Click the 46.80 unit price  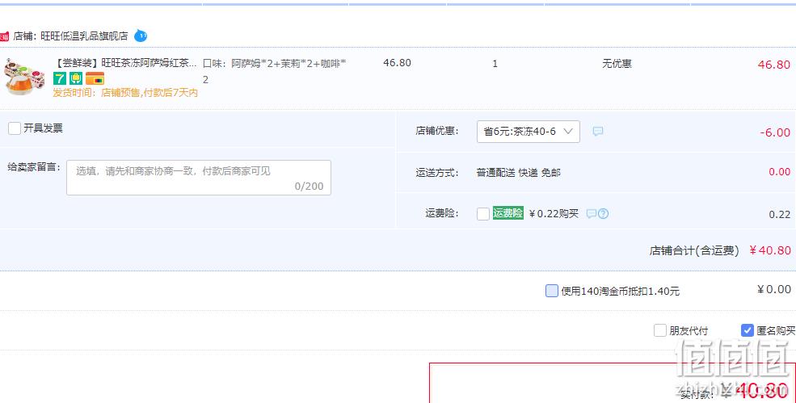tap(397, 63)
